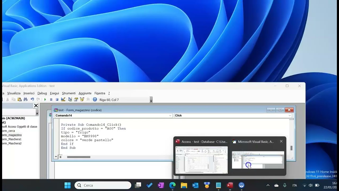
Task: Click the OneDrive cloud tray icon
Action: [276, 185]
